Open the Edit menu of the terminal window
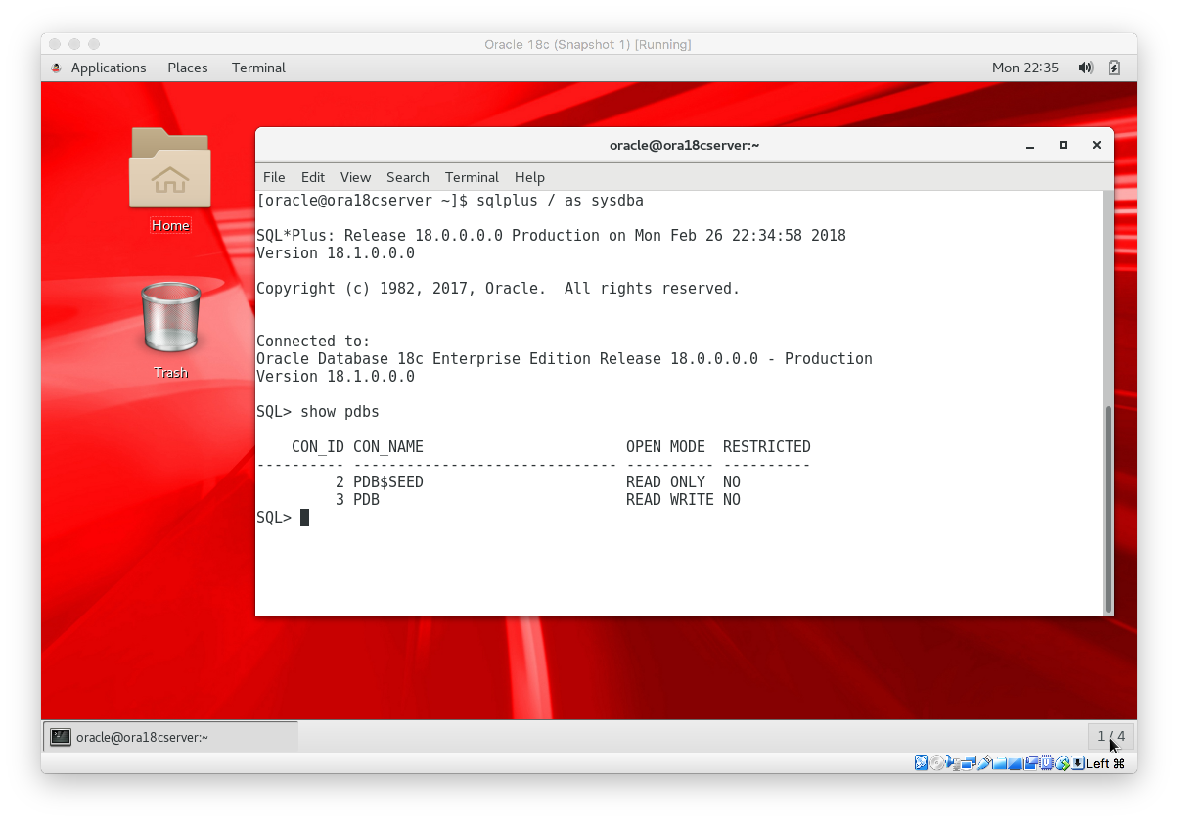Viewport: 1178px width, 822px height. point(313,177)
